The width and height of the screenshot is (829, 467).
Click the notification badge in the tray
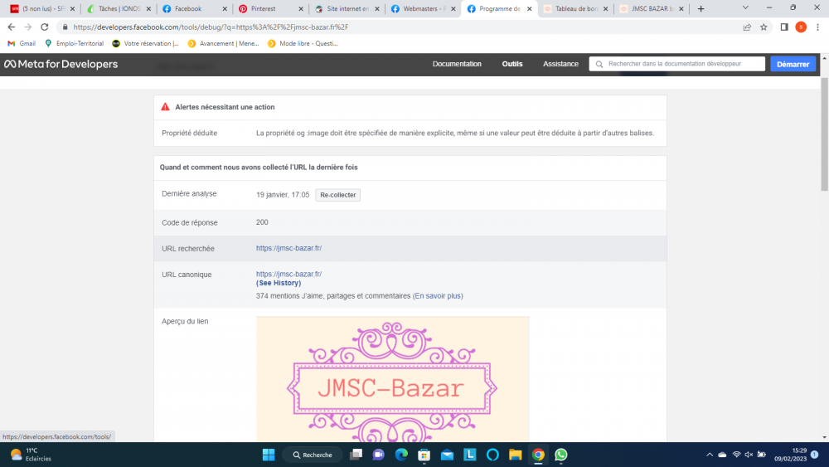pyautogui.click(x=814, y=455)
